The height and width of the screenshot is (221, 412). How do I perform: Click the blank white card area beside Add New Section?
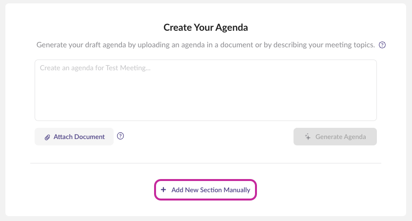pyautogui.click(x=329, y=190)
